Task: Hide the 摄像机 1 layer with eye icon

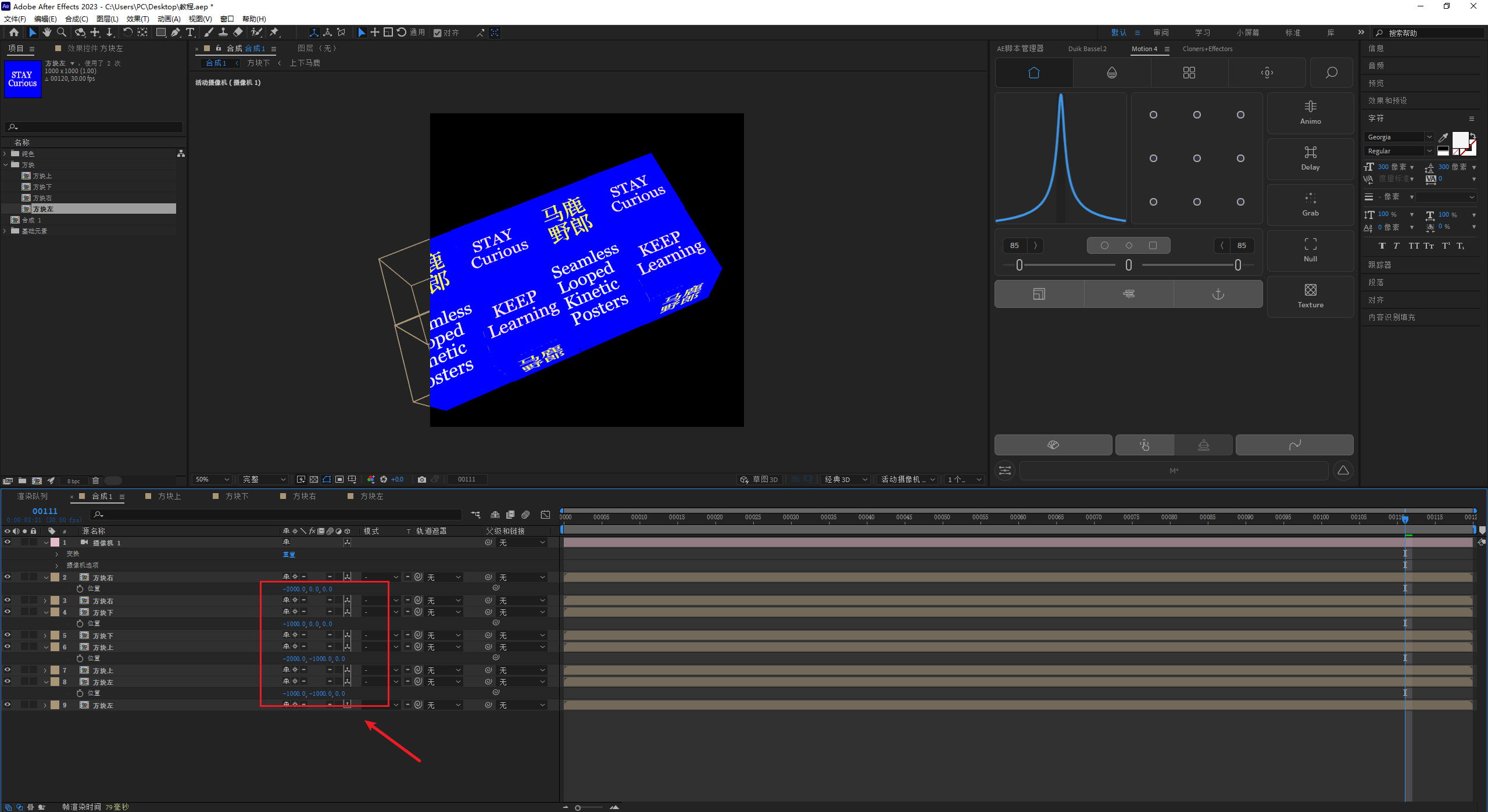Action: pyautogui.click(x=8, y=542)
